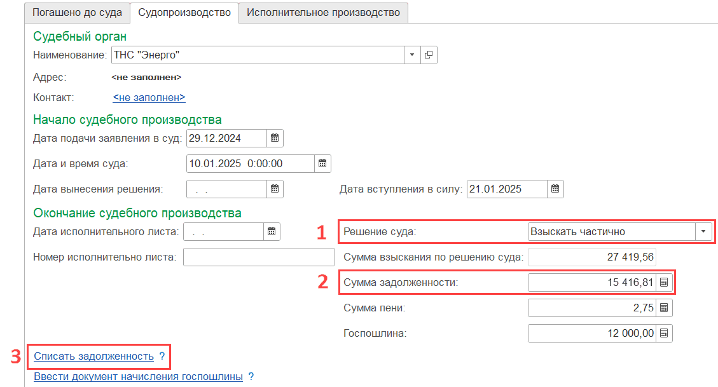Open calculator for Госпошлина field
Screen dimensions: 718x387
(664, 333)
